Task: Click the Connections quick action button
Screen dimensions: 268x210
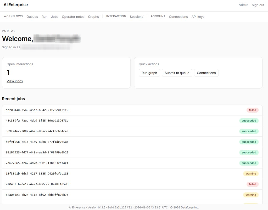Action: (206, 73)
